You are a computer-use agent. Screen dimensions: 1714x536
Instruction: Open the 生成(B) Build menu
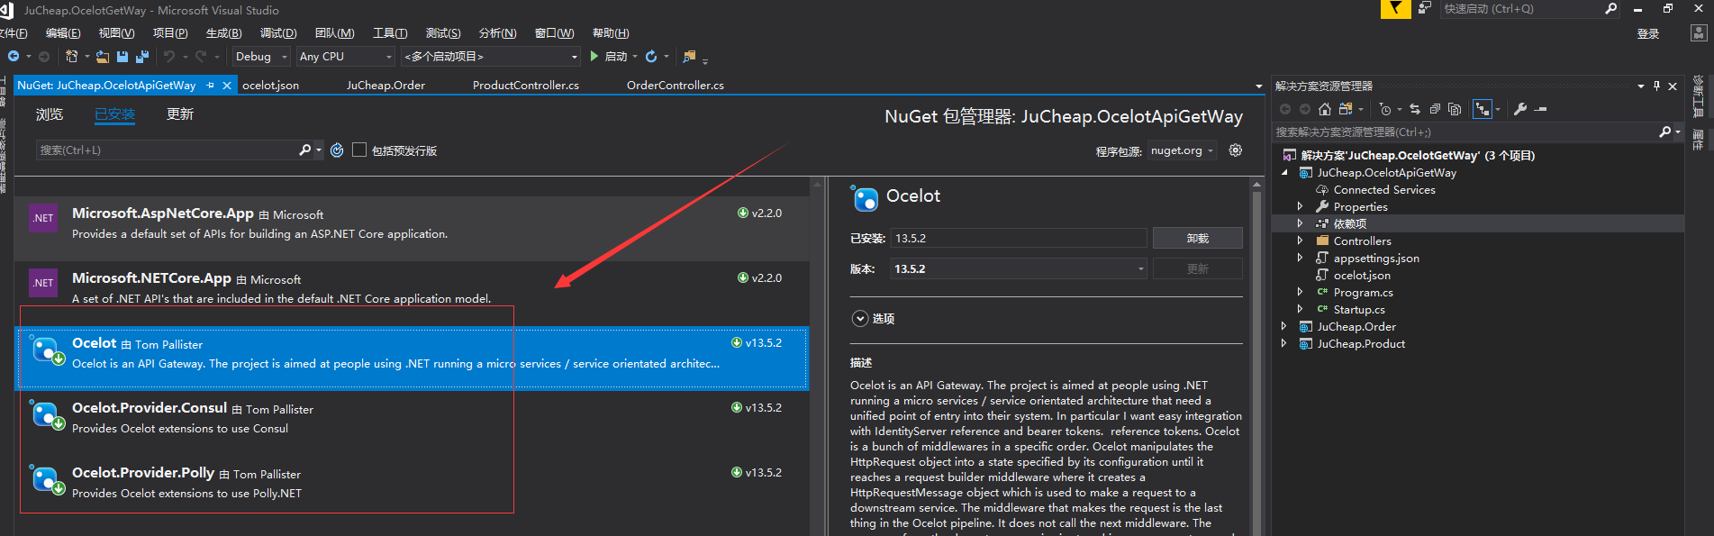[224, 33]
